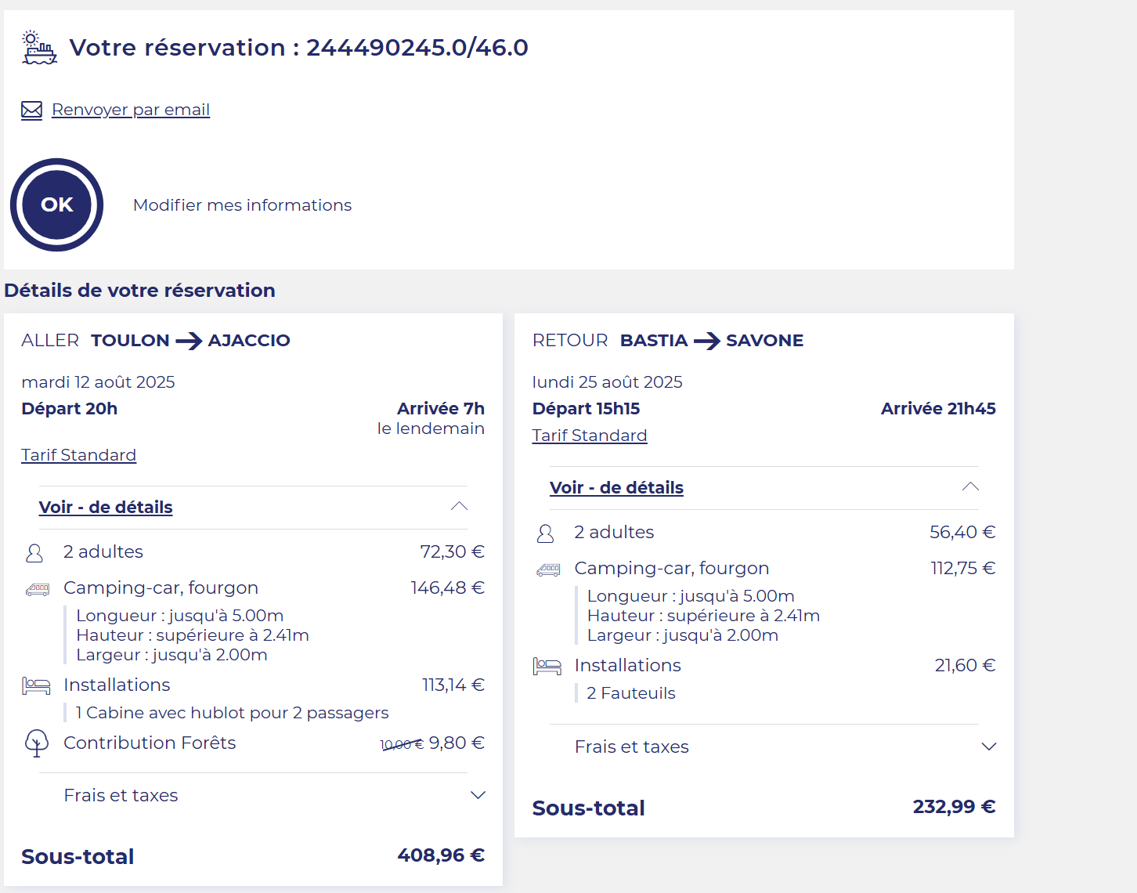Click the bed icon next to 21,60 €
The image size is (1137, 893).
pos(547,667)
